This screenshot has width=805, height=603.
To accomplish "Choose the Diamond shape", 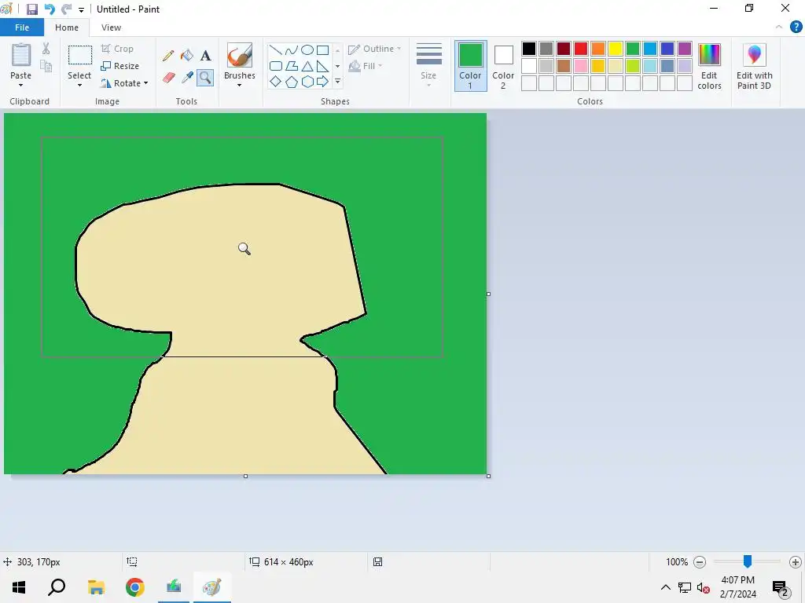I will click(x=276, y=82).
